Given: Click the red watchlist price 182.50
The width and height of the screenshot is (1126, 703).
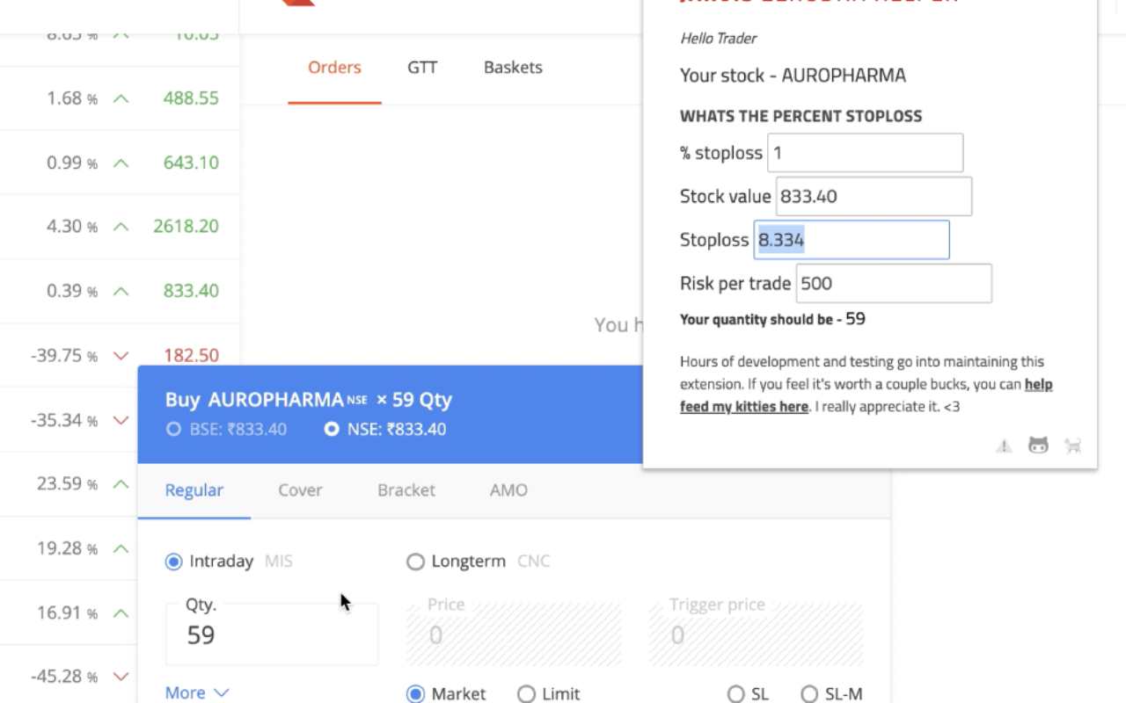Looking at the screenshot, I should [191, 356].
